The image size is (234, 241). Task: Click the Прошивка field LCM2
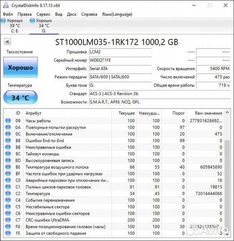click(120, 52)
